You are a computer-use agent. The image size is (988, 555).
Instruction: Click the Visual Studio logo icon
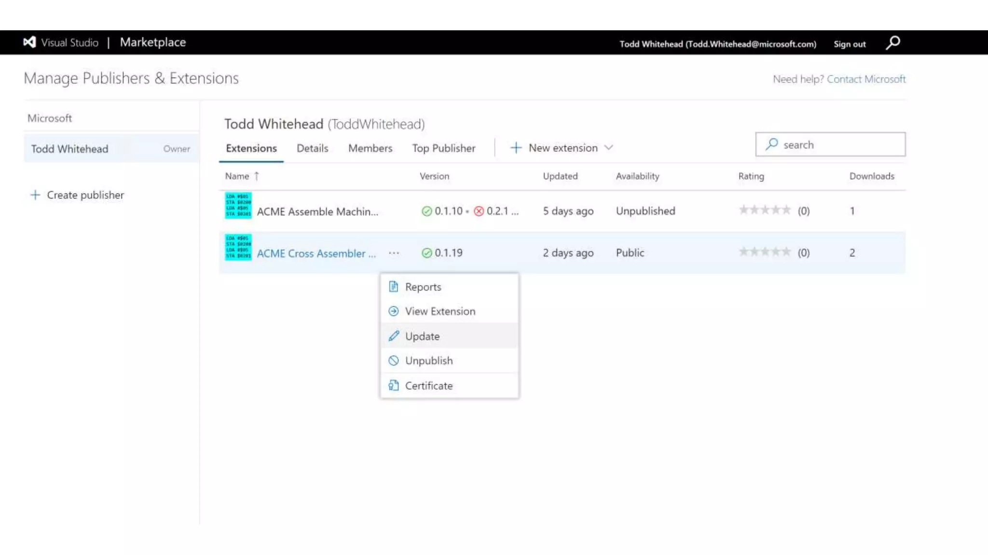coord(29,42)
